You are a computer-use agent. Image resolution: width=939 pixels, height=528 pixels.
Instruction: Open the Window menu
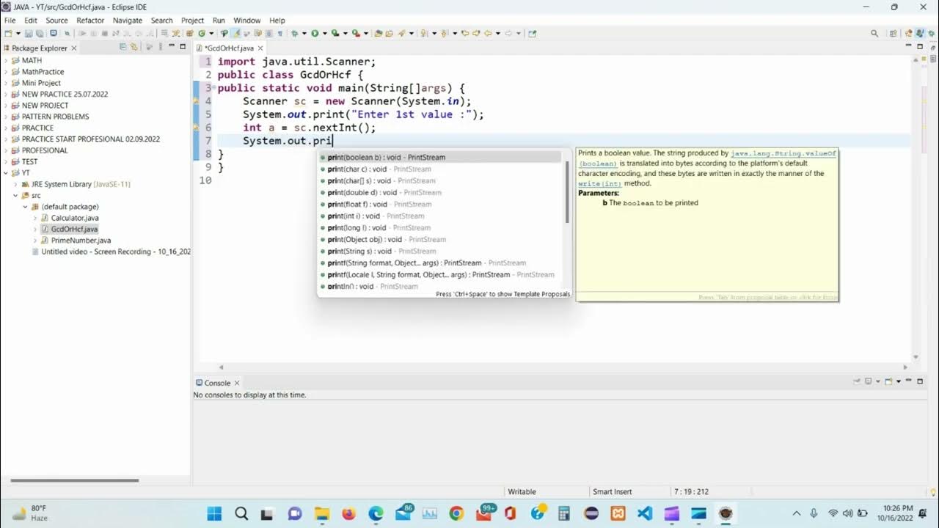click(246, 21)
